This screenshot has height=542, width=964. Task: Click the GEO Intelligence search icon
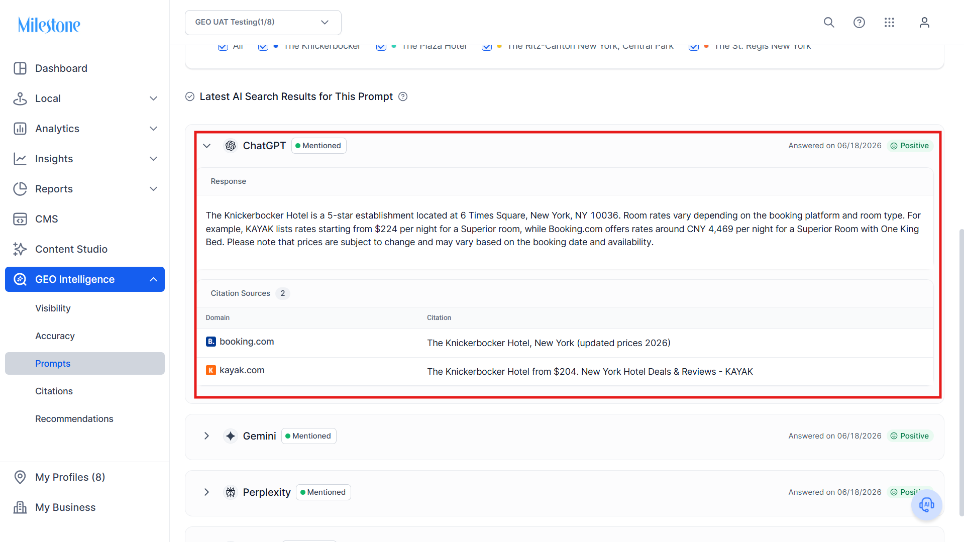(x=20, y=279)
